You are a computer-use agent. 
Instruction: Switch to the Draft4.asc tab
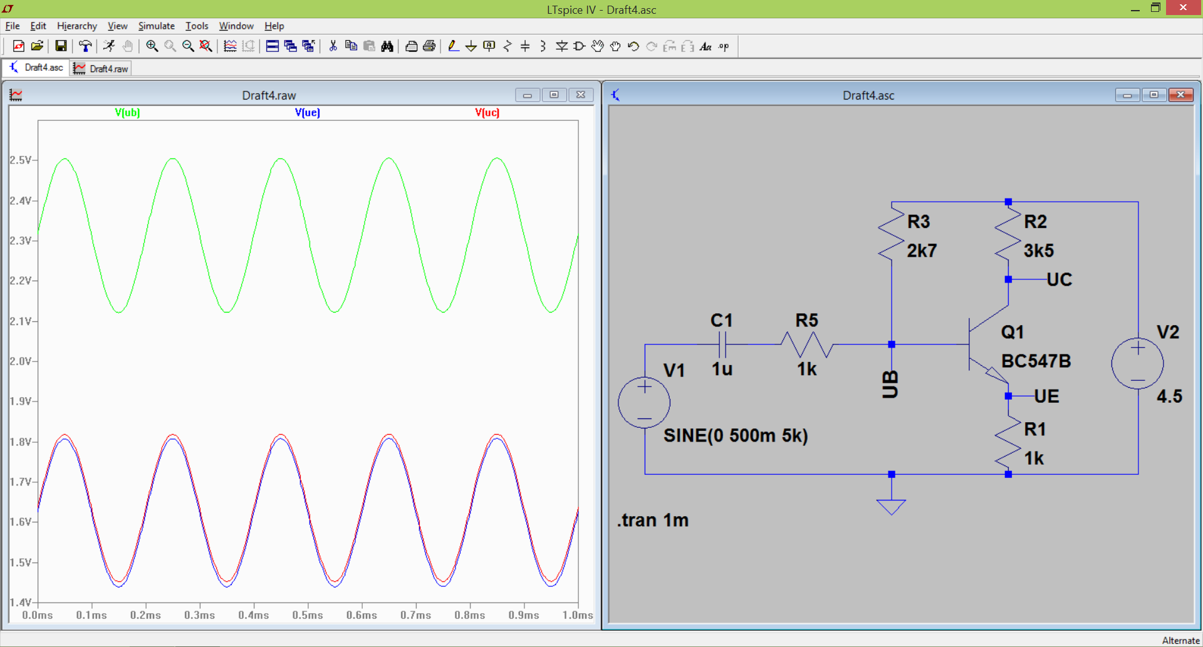[36, 68]
